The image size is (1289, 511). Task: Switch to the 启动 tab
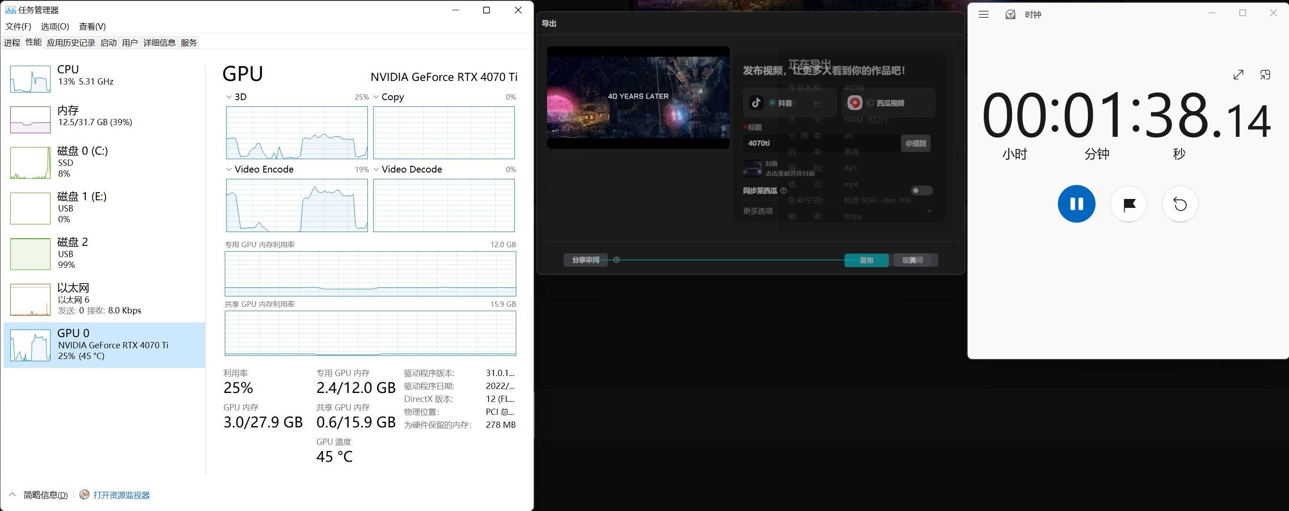[109, 42]
